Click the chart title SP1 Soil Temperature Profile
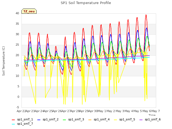 [x=86, y=3]
